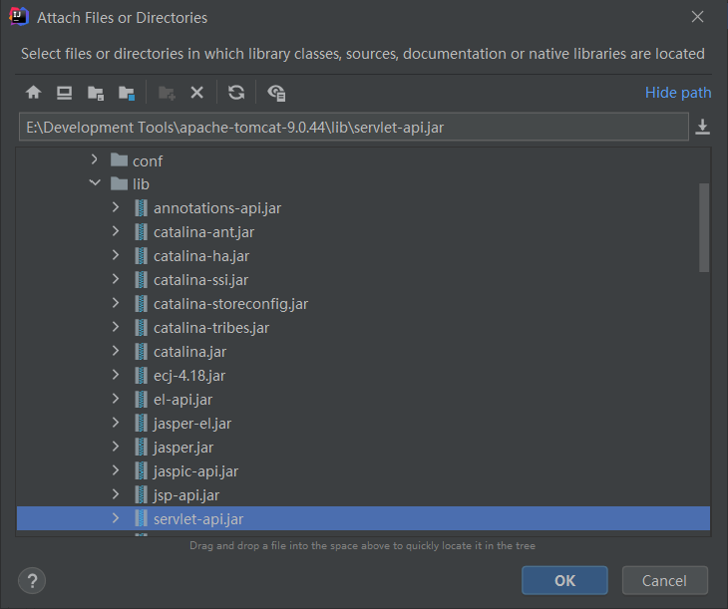Click the jasper.jar archive icon
728x609 pixels.
142,447
